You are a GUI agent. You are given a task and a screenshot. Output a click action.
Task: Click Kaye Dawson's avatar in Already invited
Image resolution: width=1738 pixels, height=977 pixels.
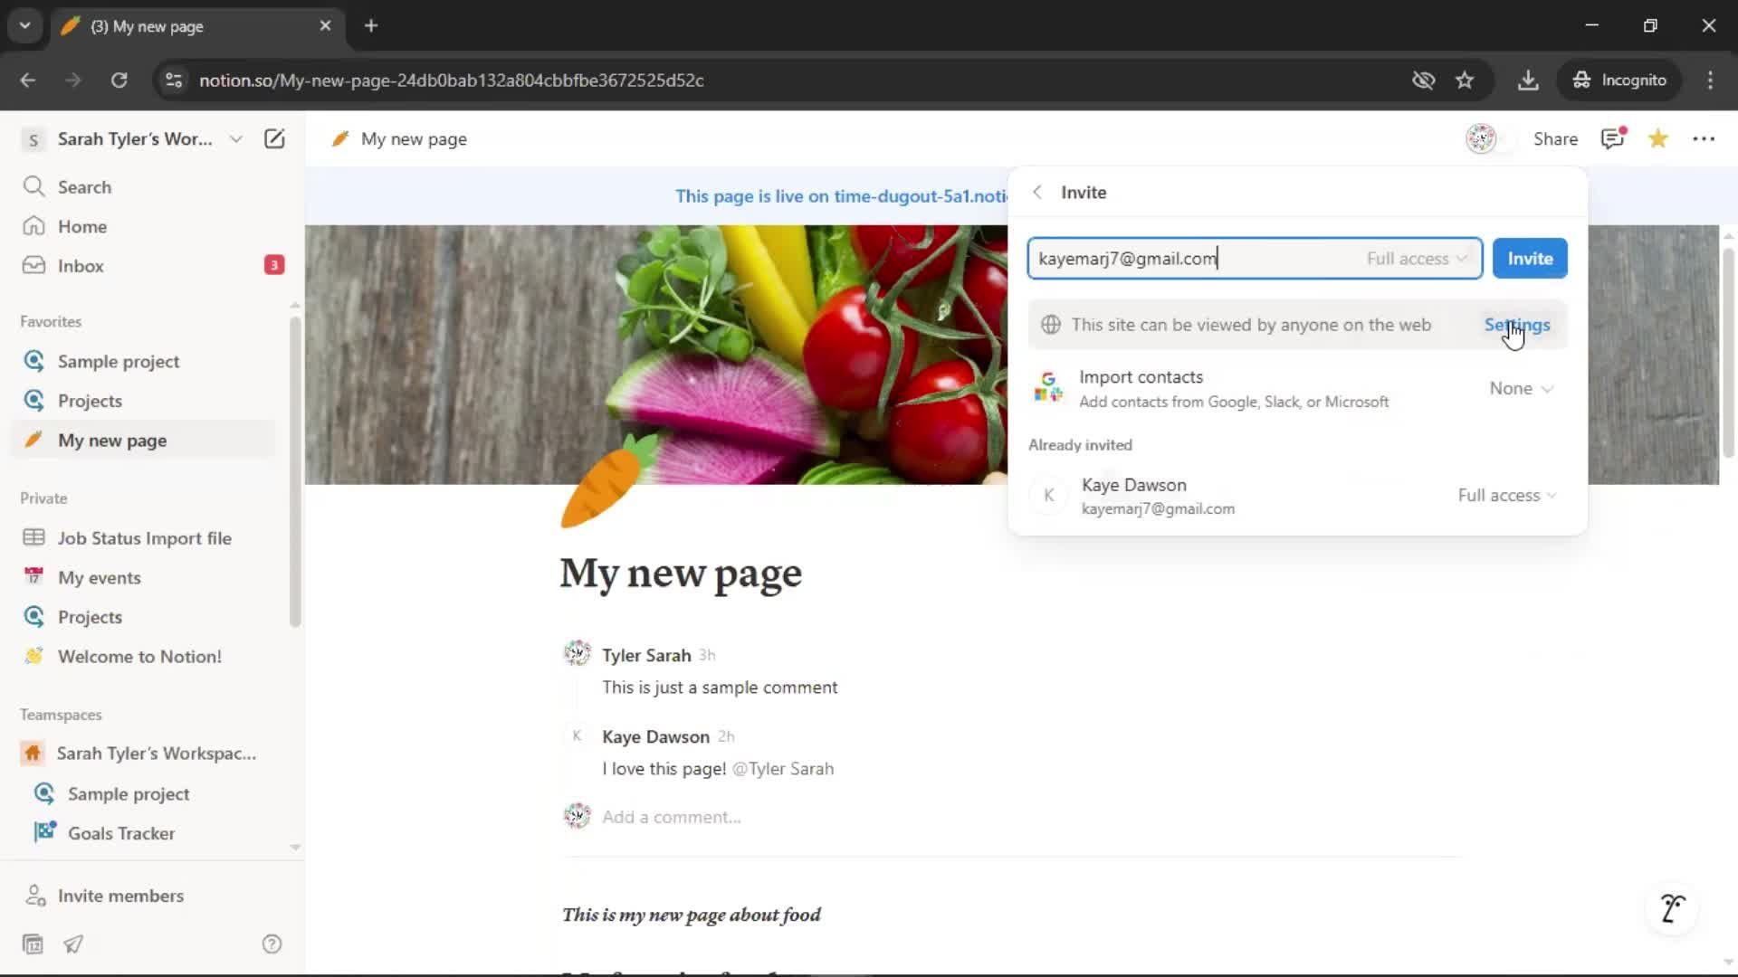pos(1049,496)
